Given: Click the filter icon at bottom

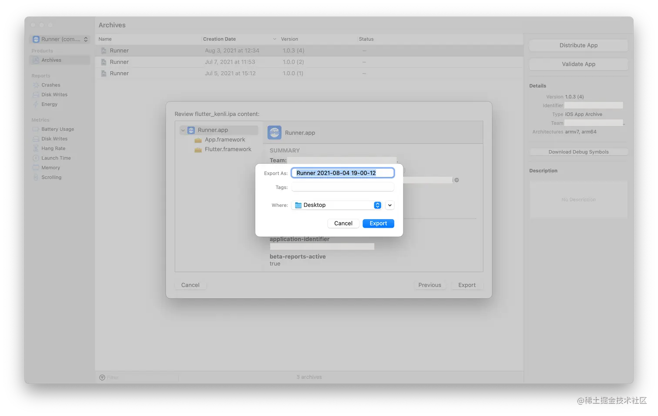Looking at the screenshot, I should (102, 377).
